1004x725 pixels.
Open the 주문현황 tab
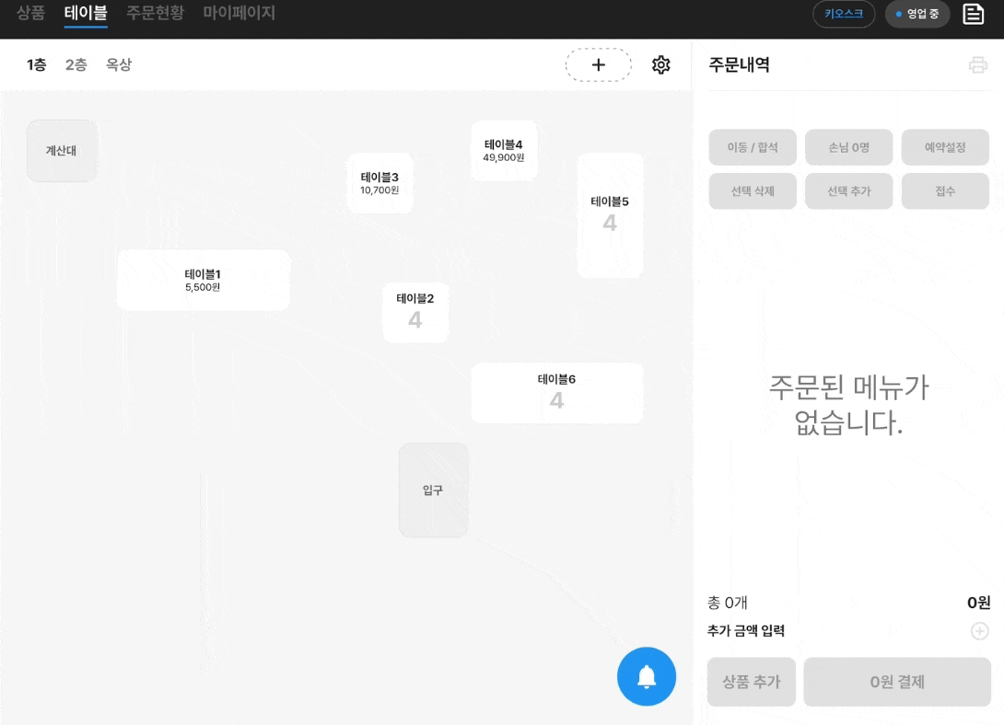155,13
